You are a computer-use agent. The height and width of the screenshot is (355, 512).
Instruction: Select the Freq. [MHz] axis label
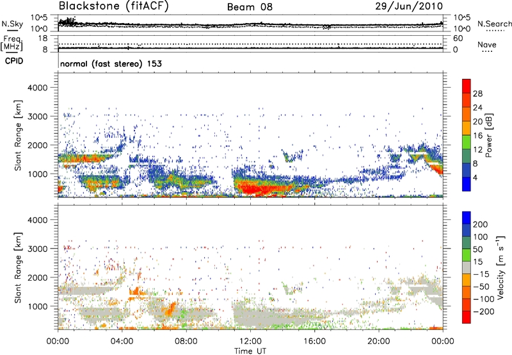tap(12, 43)
